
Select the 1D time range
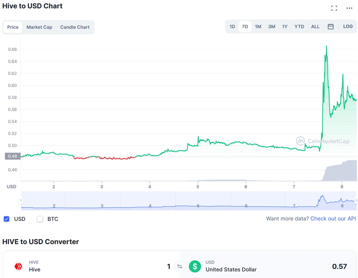pyautogui.click(x=232, y=27)
